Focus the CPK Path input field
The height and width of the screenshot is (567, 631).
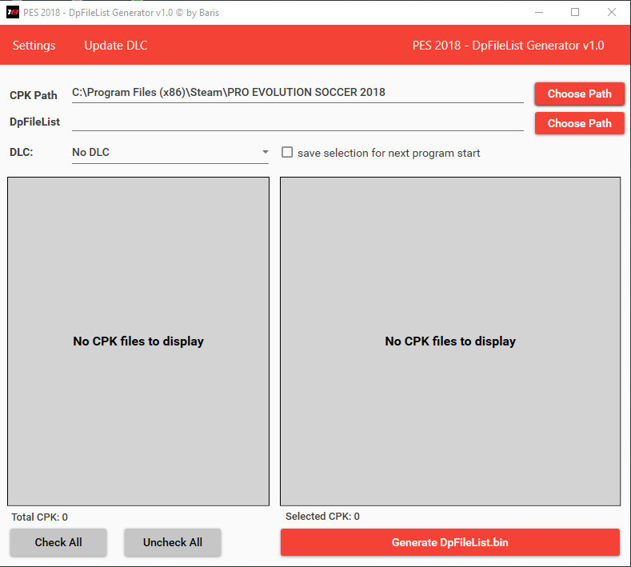click(298, 93)
